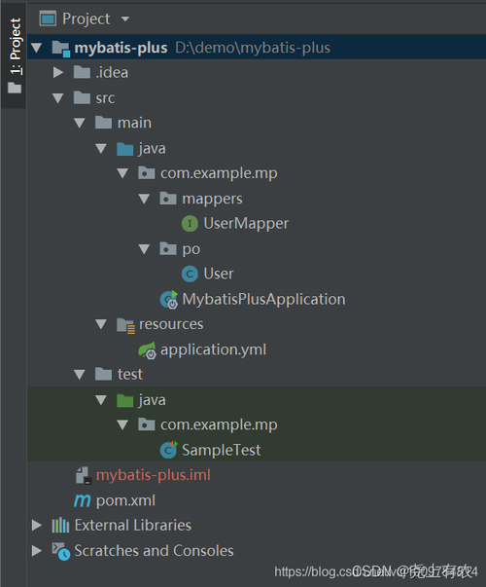The height and width of the screenshot is (587, 486).
Task: Collapse the src folder arrow
Action: click(x=58, y=98)
